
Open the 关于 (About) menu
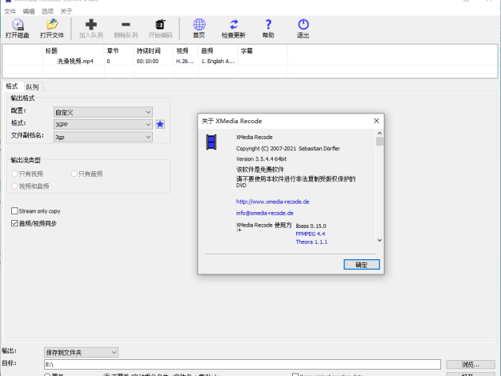66,11
